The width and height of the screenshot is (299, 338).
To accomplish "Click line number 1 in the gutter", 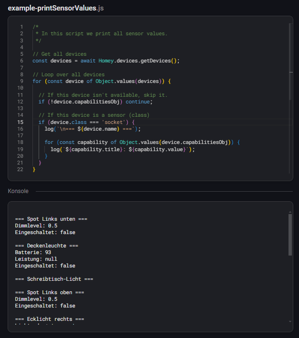I will (x=21, y=27).
